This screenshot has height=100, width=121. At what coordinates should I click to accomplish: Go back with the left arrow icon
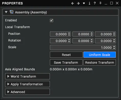tap(73, 3)
